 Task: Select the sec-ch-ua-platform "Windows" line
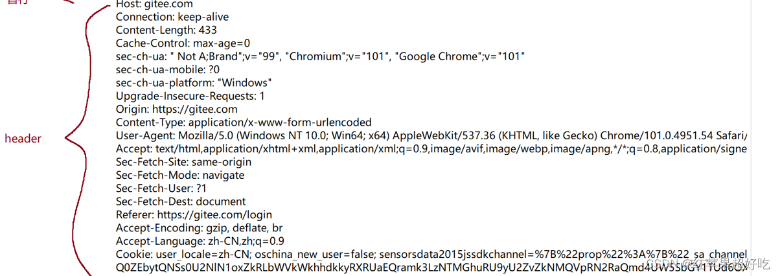tap(194, 83)
